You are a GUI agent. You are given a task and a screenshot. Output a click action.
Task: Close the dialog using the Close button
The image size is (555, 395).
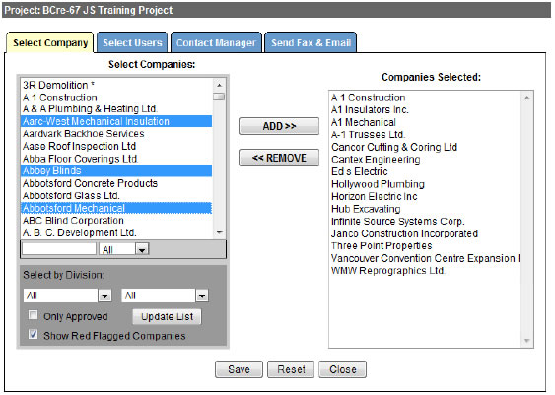pyautogui.click(x=343, y=369)
